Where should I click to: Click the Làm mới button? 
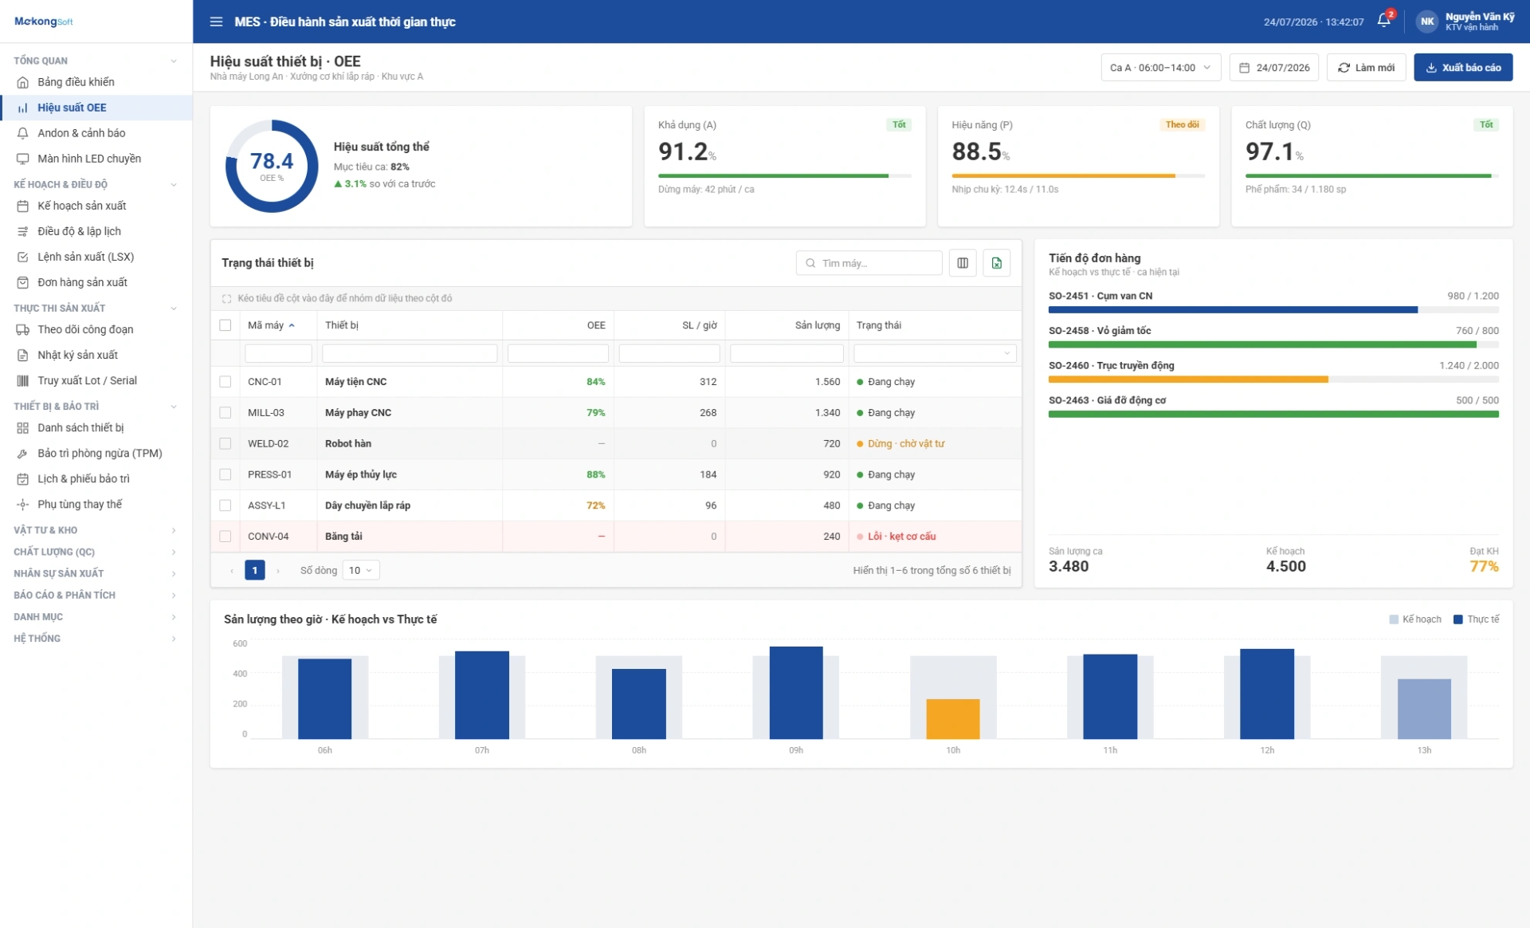tap(1366, 68)
